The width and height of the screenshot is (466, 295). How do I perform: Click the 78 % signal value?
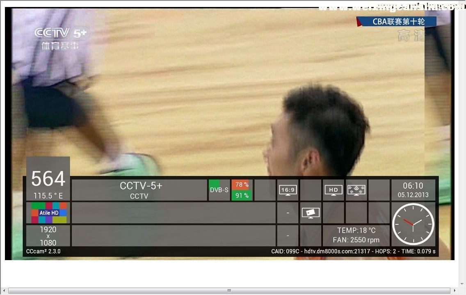tap(242, 185)
